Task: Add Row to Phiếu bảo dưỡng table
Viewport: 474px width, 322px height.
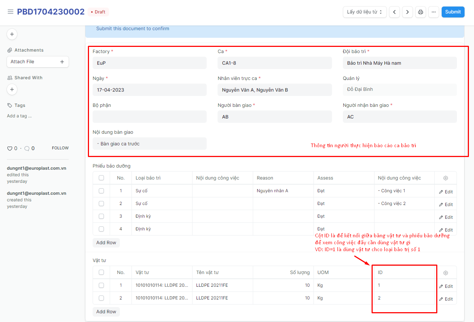Action: 106,242
